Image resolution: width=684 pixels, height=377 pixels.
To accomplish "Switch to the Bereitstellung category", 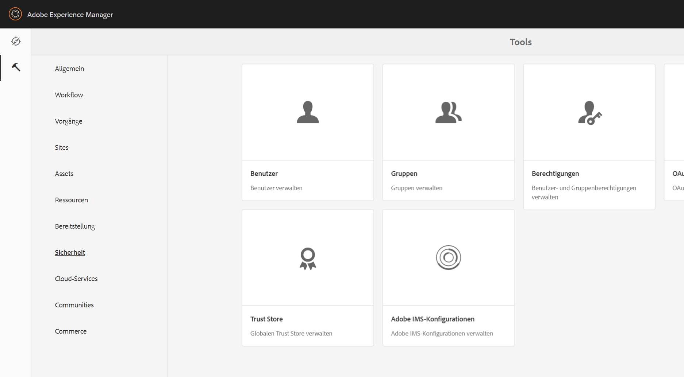I will tap(75, 226).
